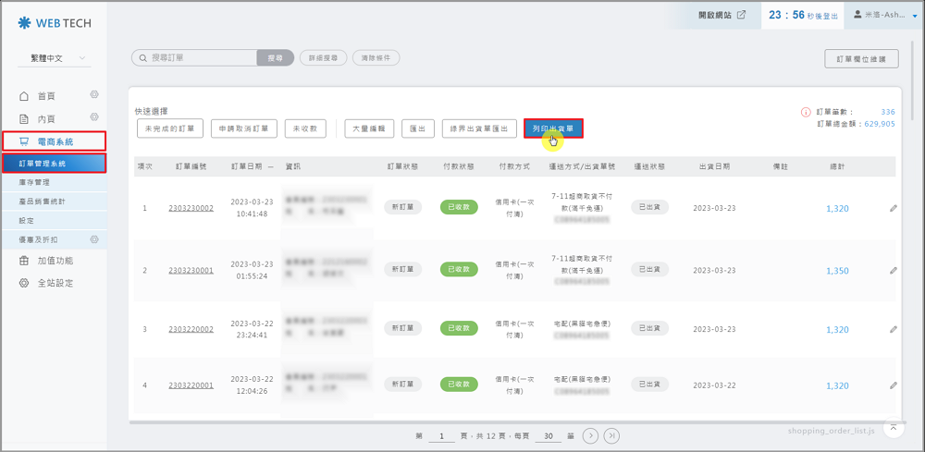The image size is (925, 452).
Task: Click the pencil edit icon for order 2303230002
Action: [x=893, y=209]
